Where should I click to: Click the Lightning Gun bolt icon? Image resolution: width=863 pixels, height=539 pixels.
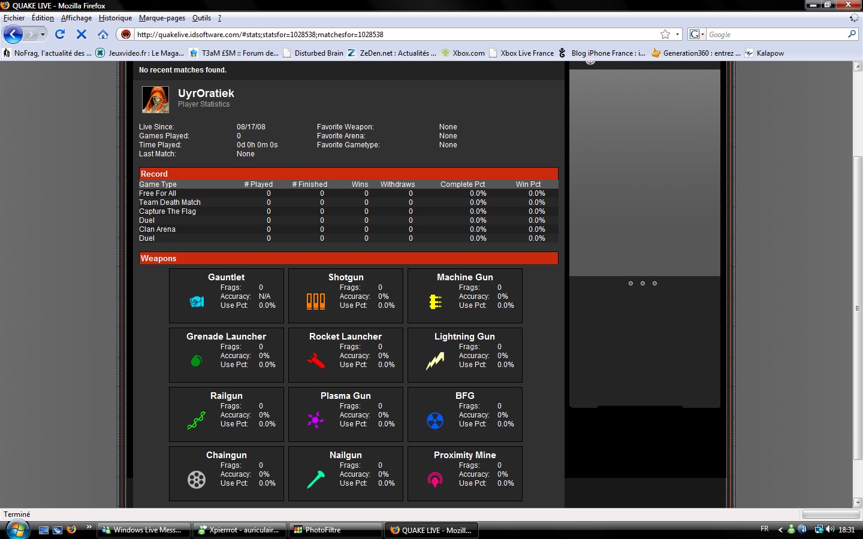tap(435, 361)
